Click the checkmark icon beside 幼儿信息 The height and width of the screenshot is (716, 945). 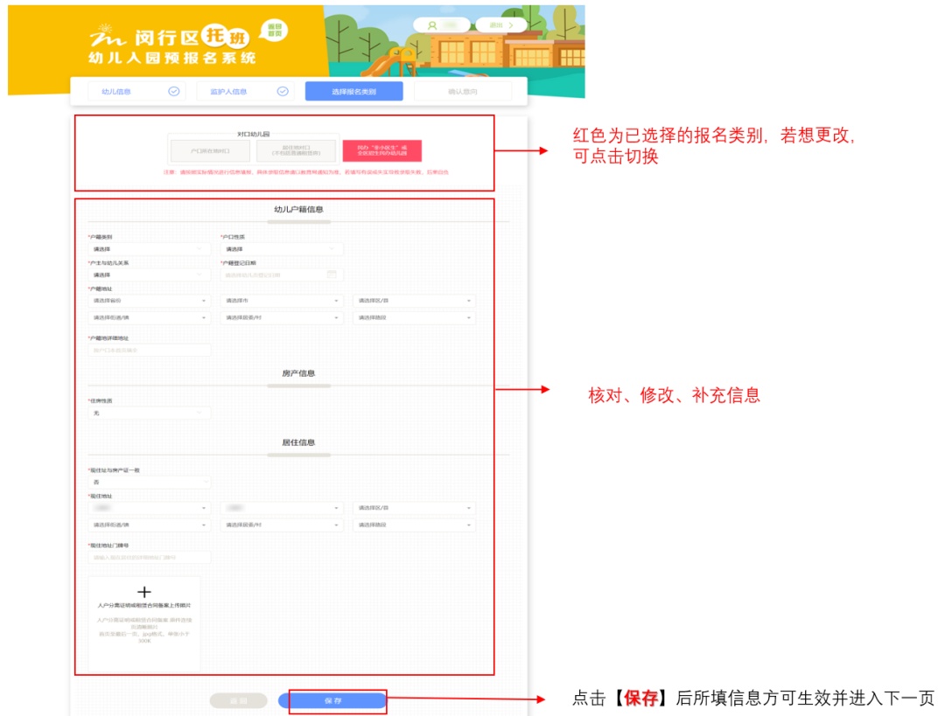(x=173, y=91)
